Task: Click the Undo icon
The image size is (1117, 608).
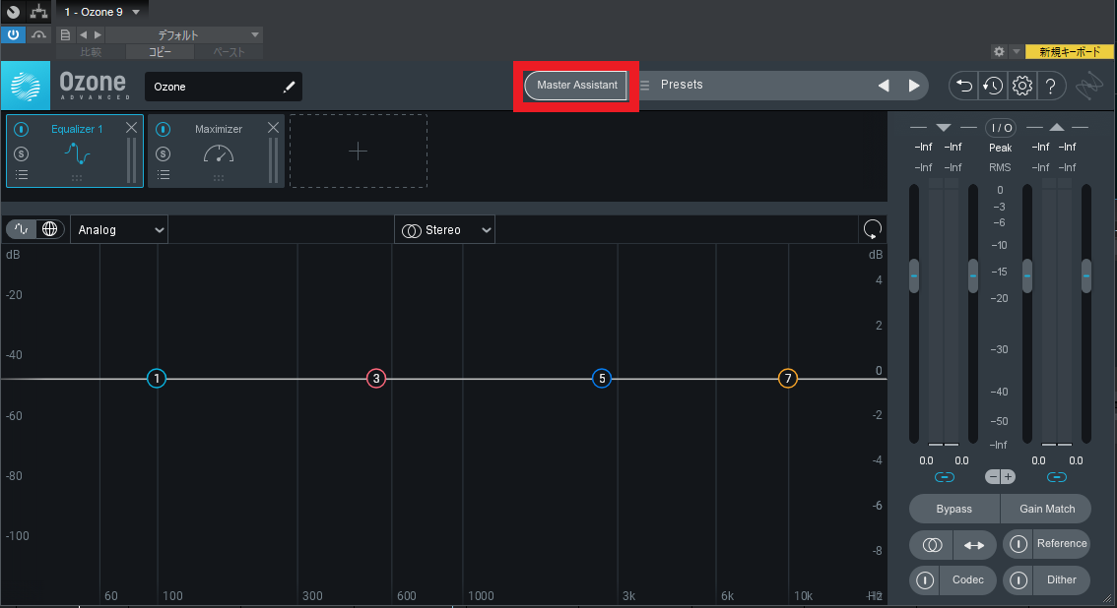Action: tap(964, 86)
